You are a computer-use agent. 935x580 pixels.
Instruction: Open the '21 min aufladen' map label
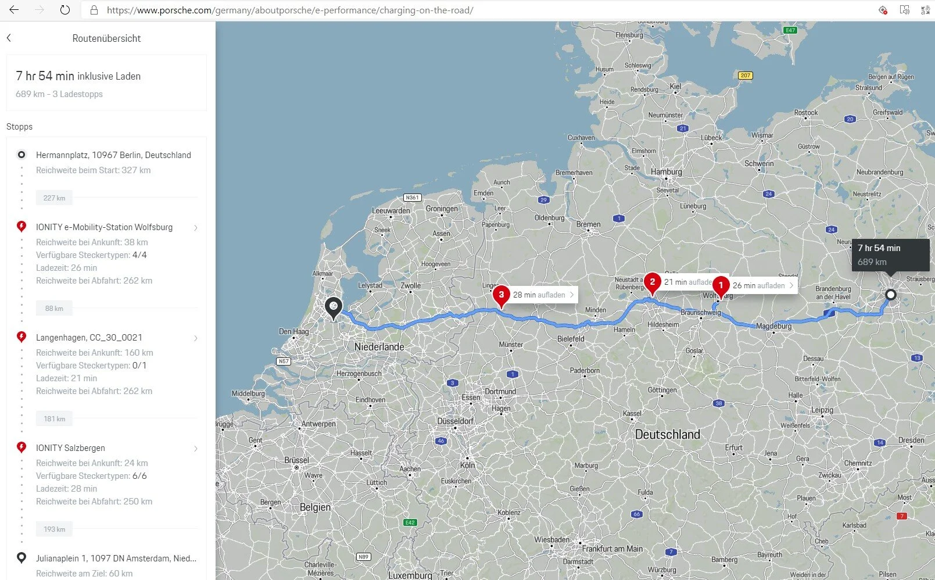[x=687, y=282]
